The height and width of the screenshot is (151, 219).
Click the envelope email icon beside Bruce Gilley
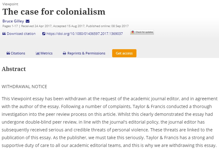pos(28,21)
